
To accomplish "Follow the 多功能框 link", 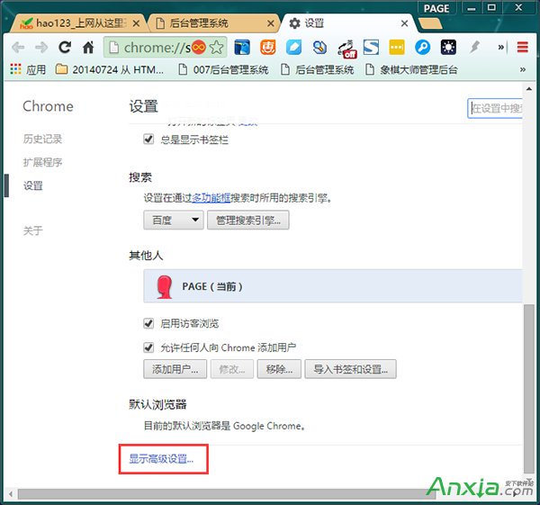I will (x=211, y=198).
